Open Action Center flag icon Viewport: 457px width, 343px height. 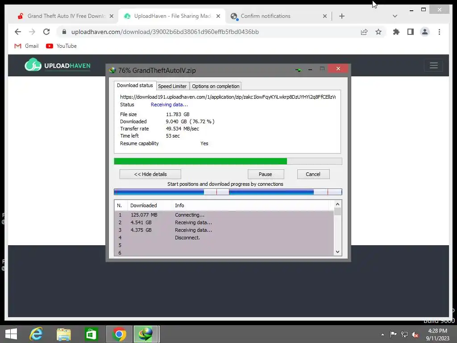click(394, 335)
